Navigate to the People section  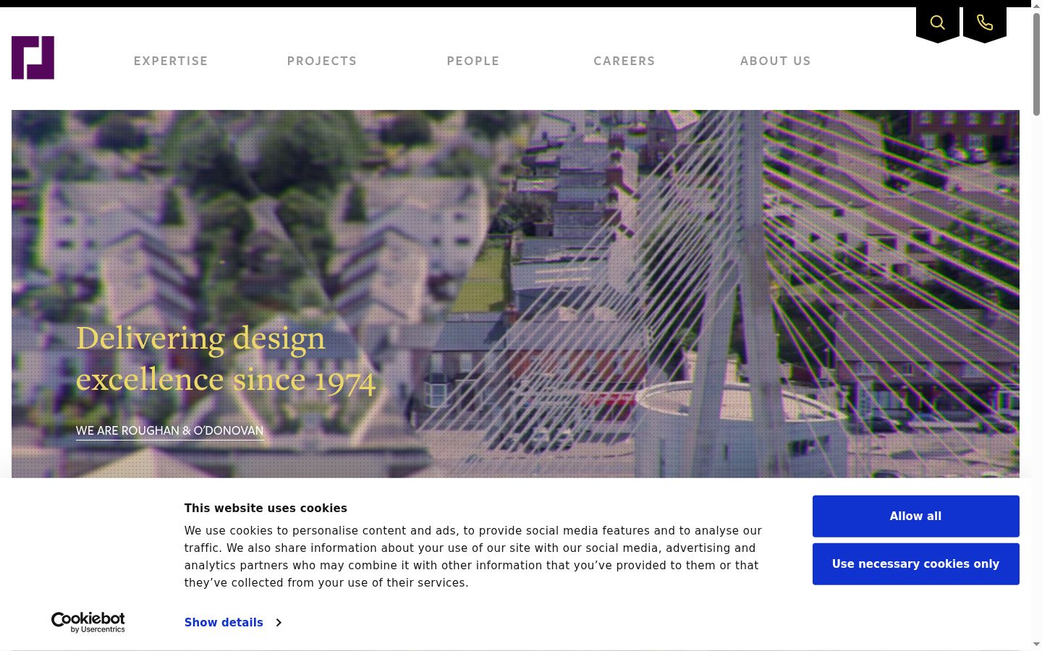pos(473,61)
